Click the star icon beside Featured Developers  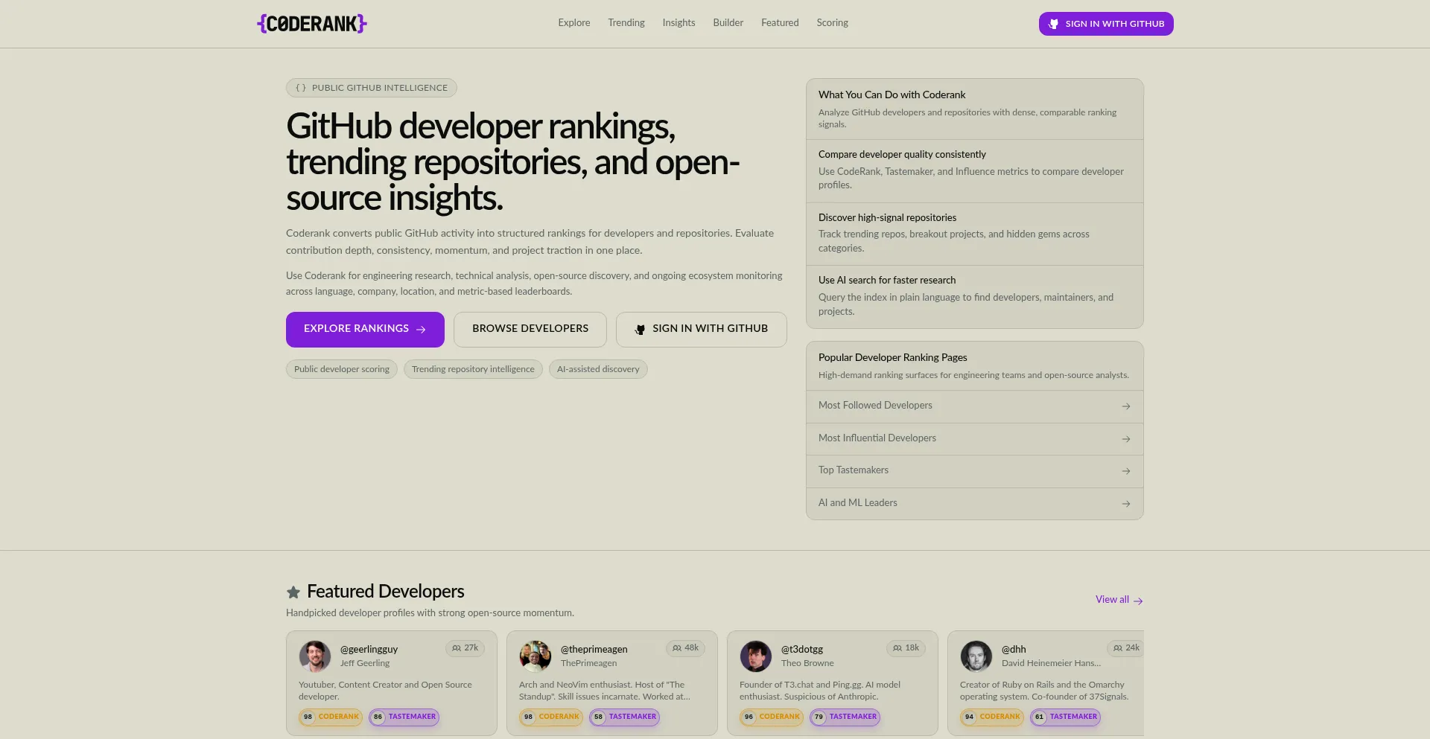click(293, 592)
